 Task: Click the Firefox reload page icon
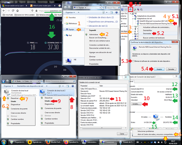(x=13, y=11)
